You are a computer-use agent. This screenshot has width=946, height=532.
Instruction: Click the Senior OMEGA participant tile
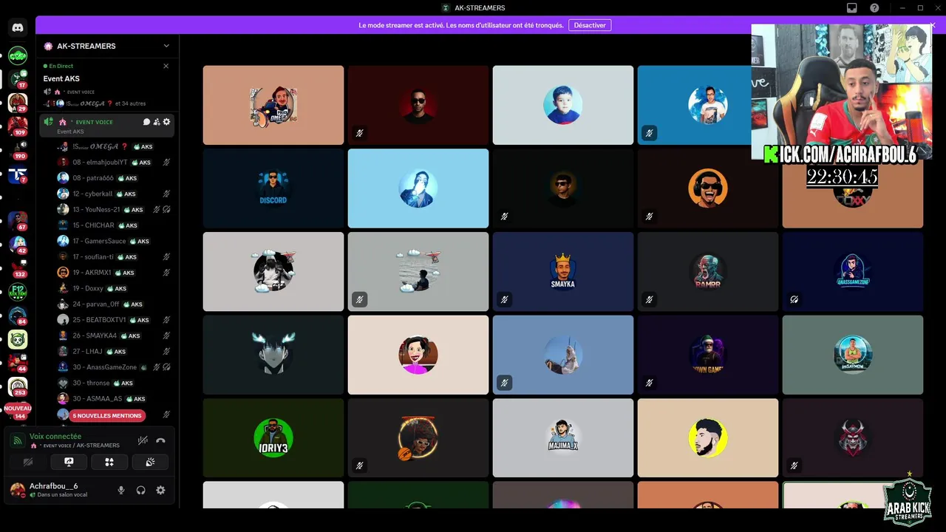click(273, 105)
